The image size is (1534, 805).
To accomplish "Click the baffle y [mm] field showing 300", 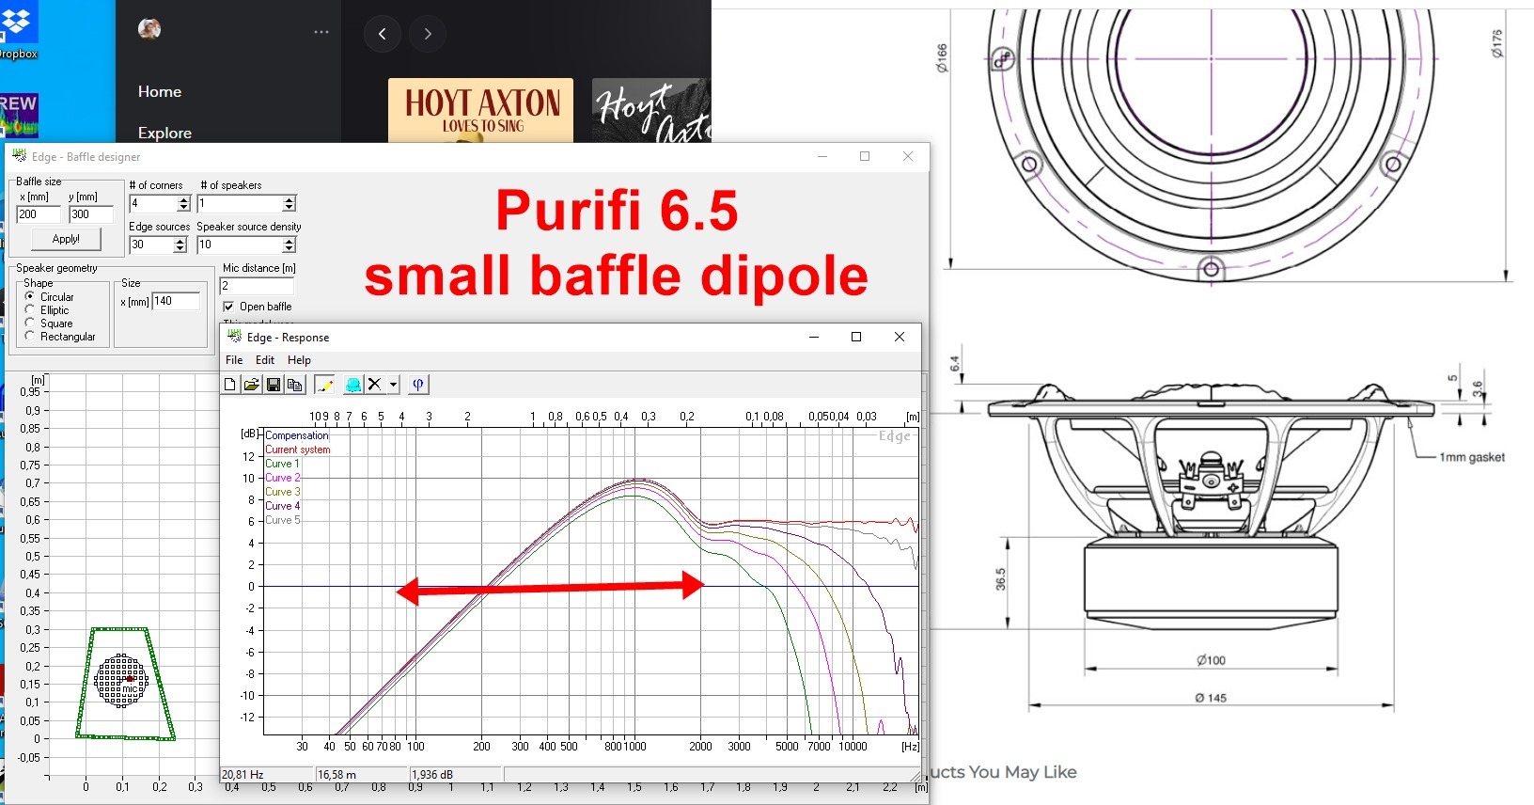I will [91, 214].
